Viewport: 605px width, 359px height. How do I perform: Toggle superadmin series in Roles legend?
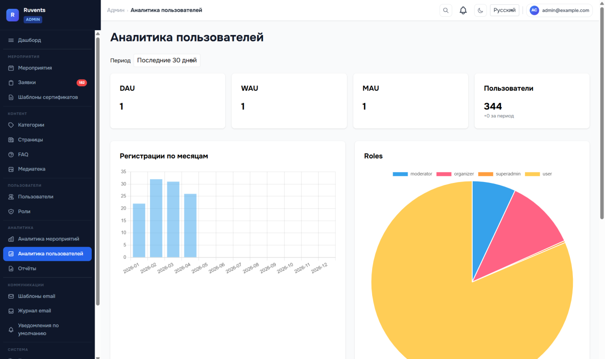click(499, 174)
